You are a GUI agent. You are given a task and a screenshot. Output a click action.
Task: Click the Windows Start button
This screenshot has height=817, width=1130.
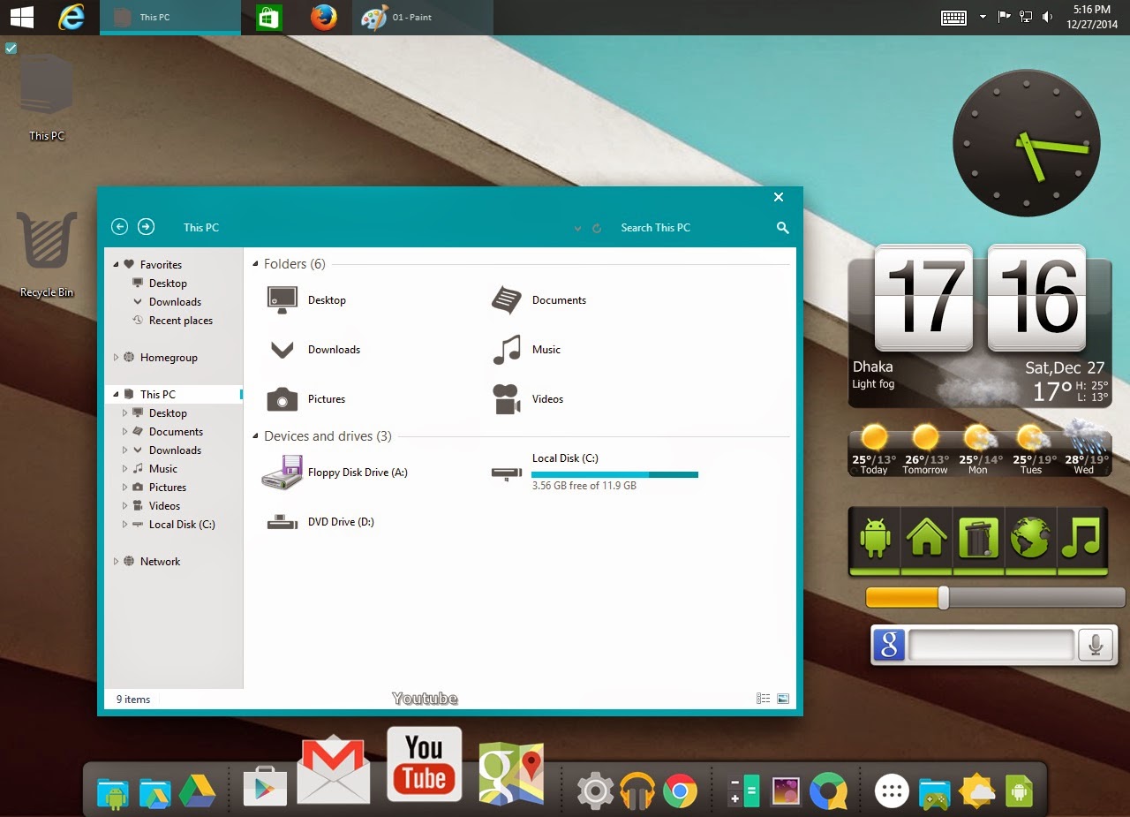coord(21,17)
